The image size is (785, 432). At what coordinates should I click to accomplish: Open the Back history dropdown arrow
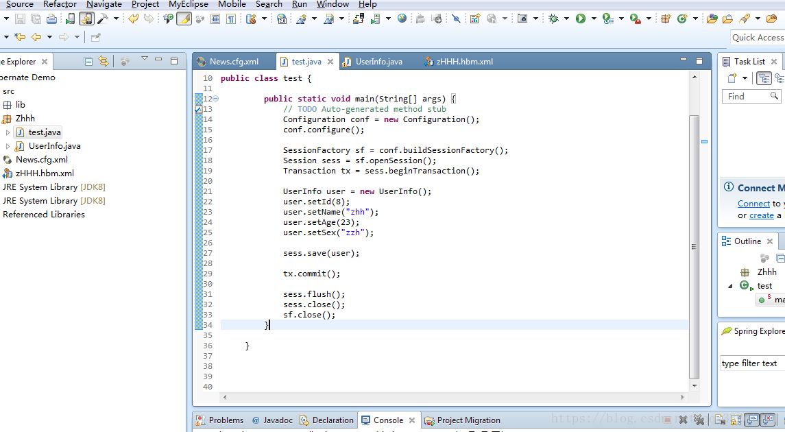[49, 37]
